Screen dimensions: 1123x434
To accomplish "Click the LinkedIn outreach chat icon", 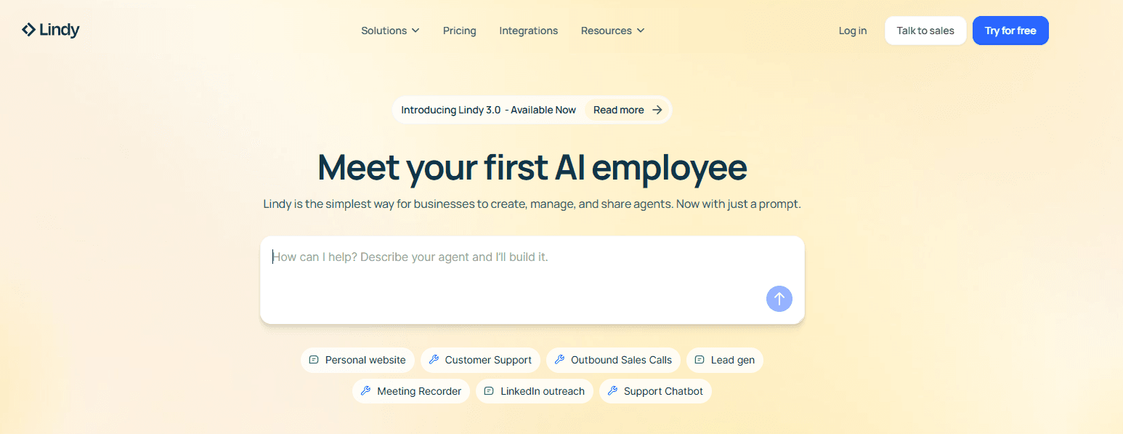I will click(x=489, y=391).
